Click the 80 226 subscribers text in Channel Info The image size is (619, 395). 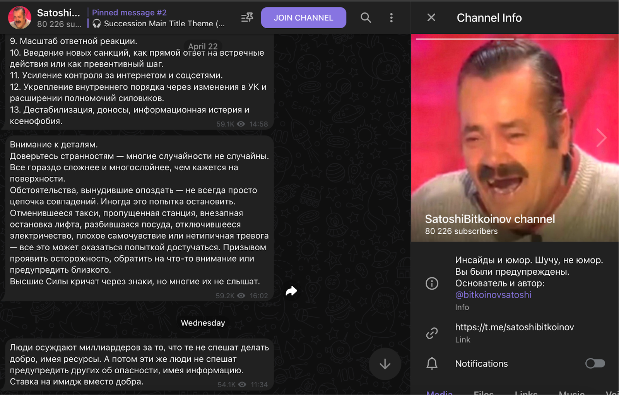(461, 231)
